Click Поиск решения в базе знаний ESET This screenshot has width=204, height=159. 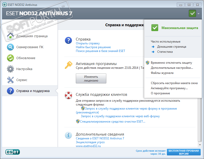pos(100,51)
